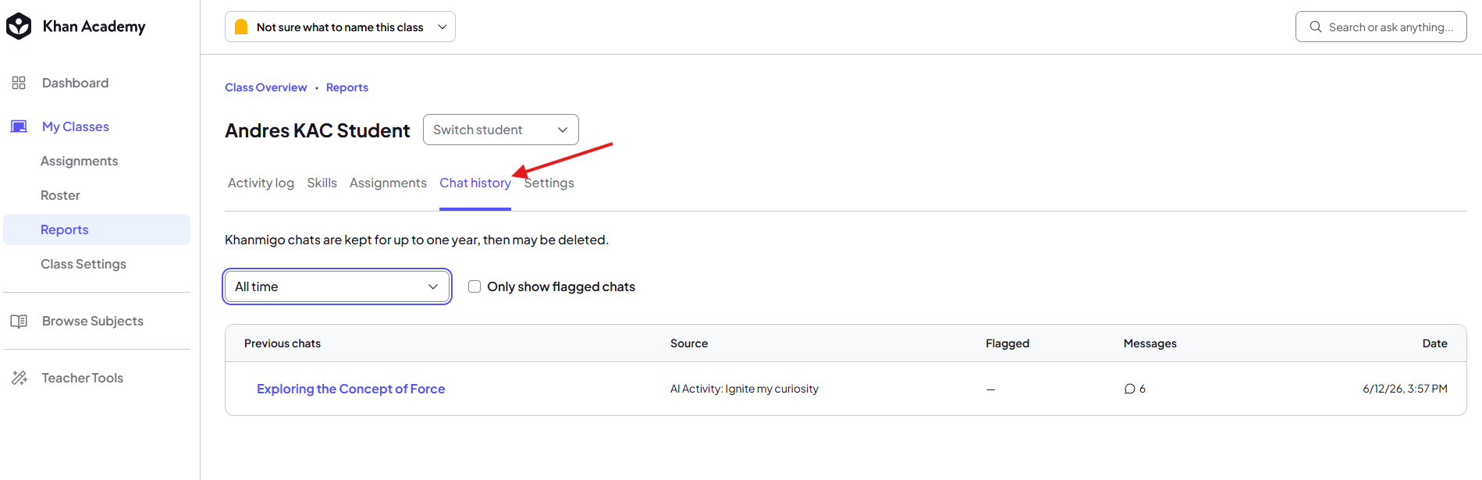Click the message bubble icon showing 6

point(1129,389)
